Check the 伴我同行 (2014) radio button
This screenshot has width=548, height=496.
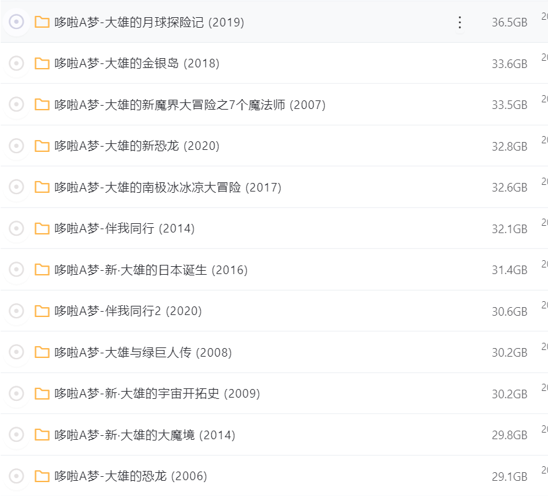16,229
